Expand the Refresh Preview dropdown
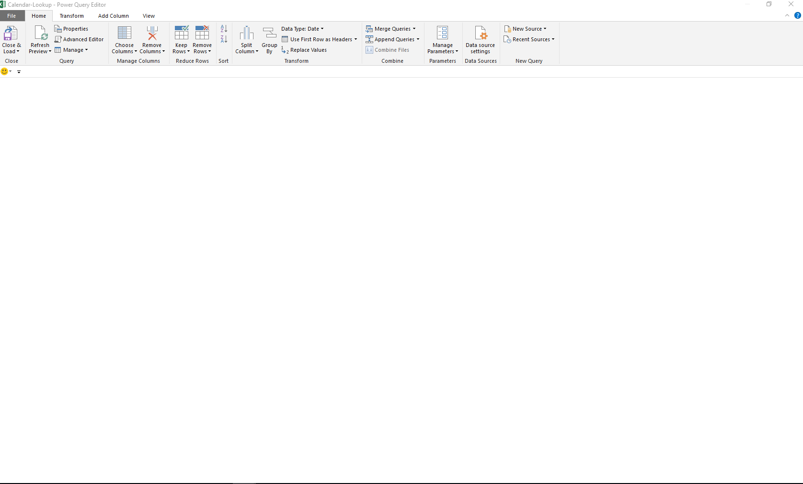 (x=40, y=48)
